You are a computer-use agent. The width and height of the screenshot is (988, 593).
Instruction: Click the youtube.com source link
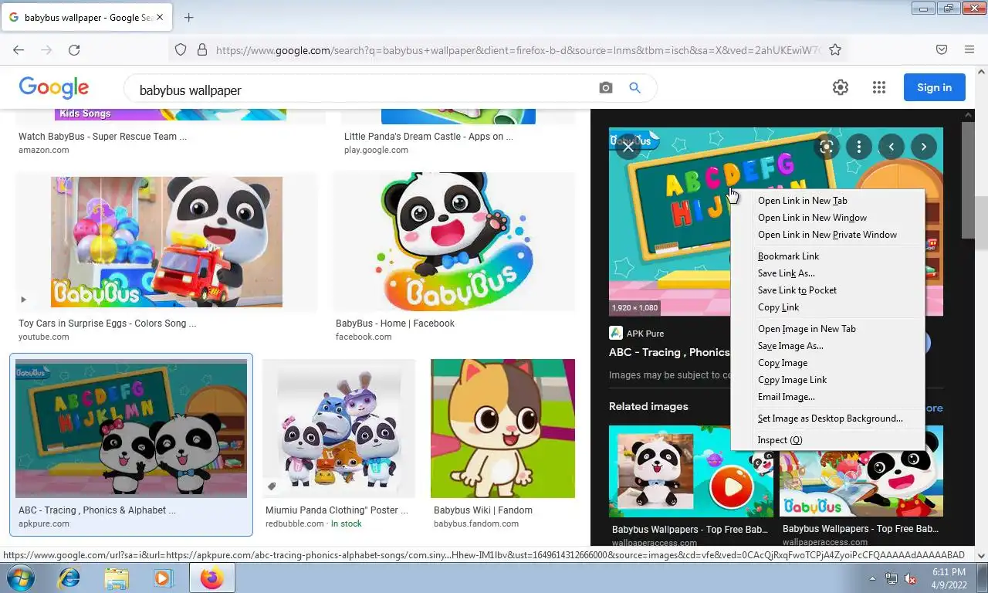[x=44, y=337]
